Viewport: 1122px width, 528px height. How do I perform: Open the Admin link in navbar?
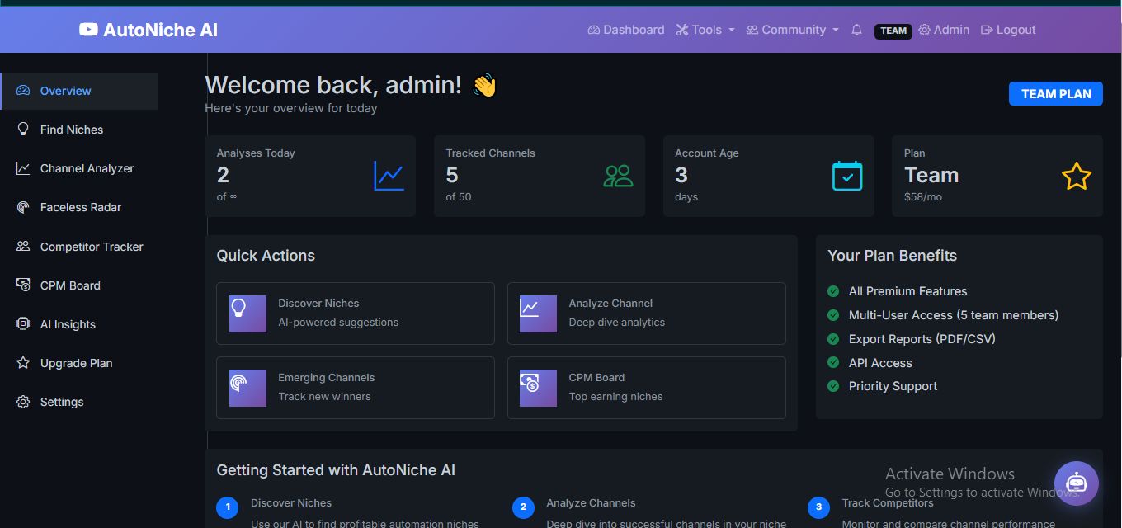pyautogui.click(x=944, y=30)
